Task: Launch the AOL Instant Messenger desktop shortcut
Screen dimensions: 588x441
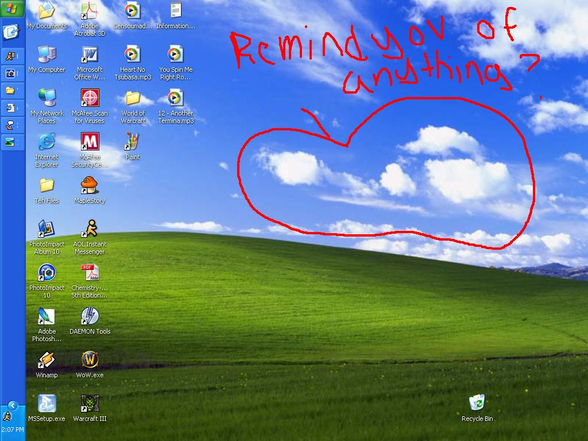Action: coord(90,229)
